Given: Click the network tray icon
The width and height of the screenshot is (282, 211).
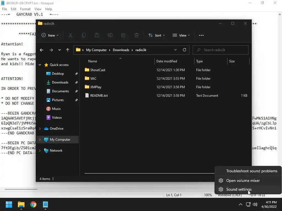Looking at the screenshot, I should tap(248, 204).
